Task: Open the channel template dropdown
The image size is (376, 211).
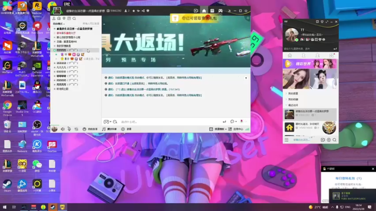Action: coord(218,129)
